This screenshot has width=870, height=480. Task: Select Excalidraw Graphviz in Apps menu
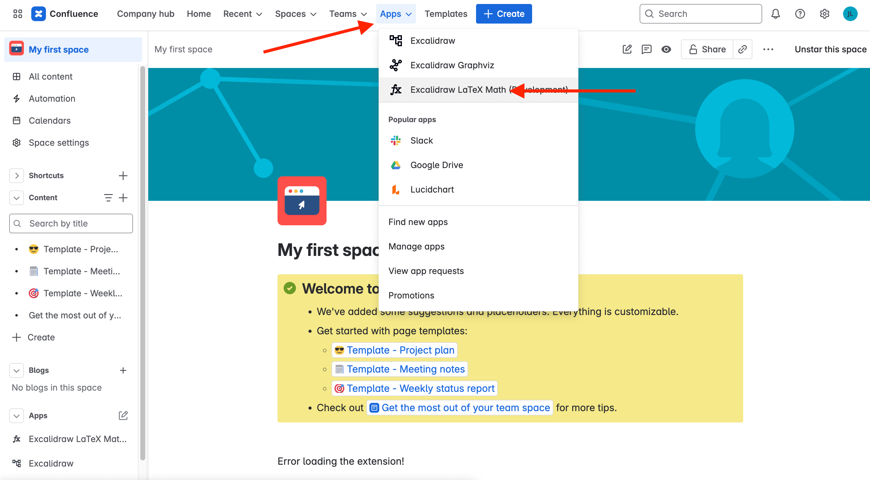coord(478,65)
